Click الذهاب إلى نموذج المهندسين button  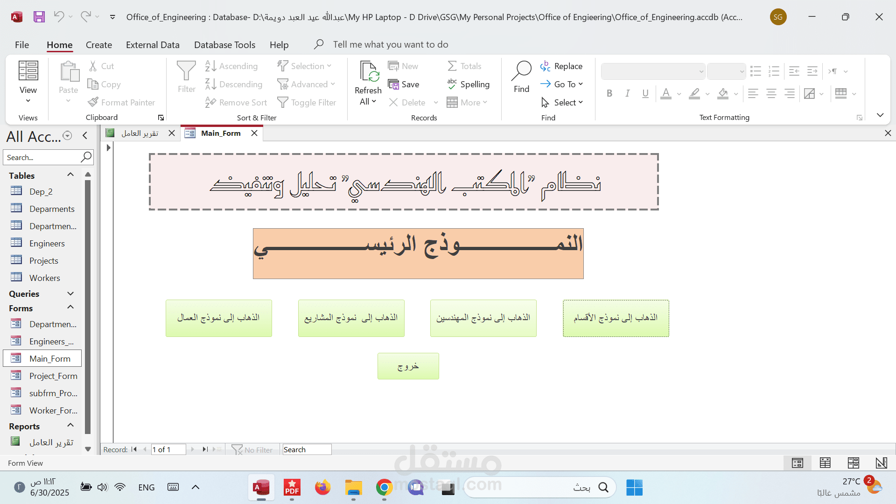coord(483,318)
